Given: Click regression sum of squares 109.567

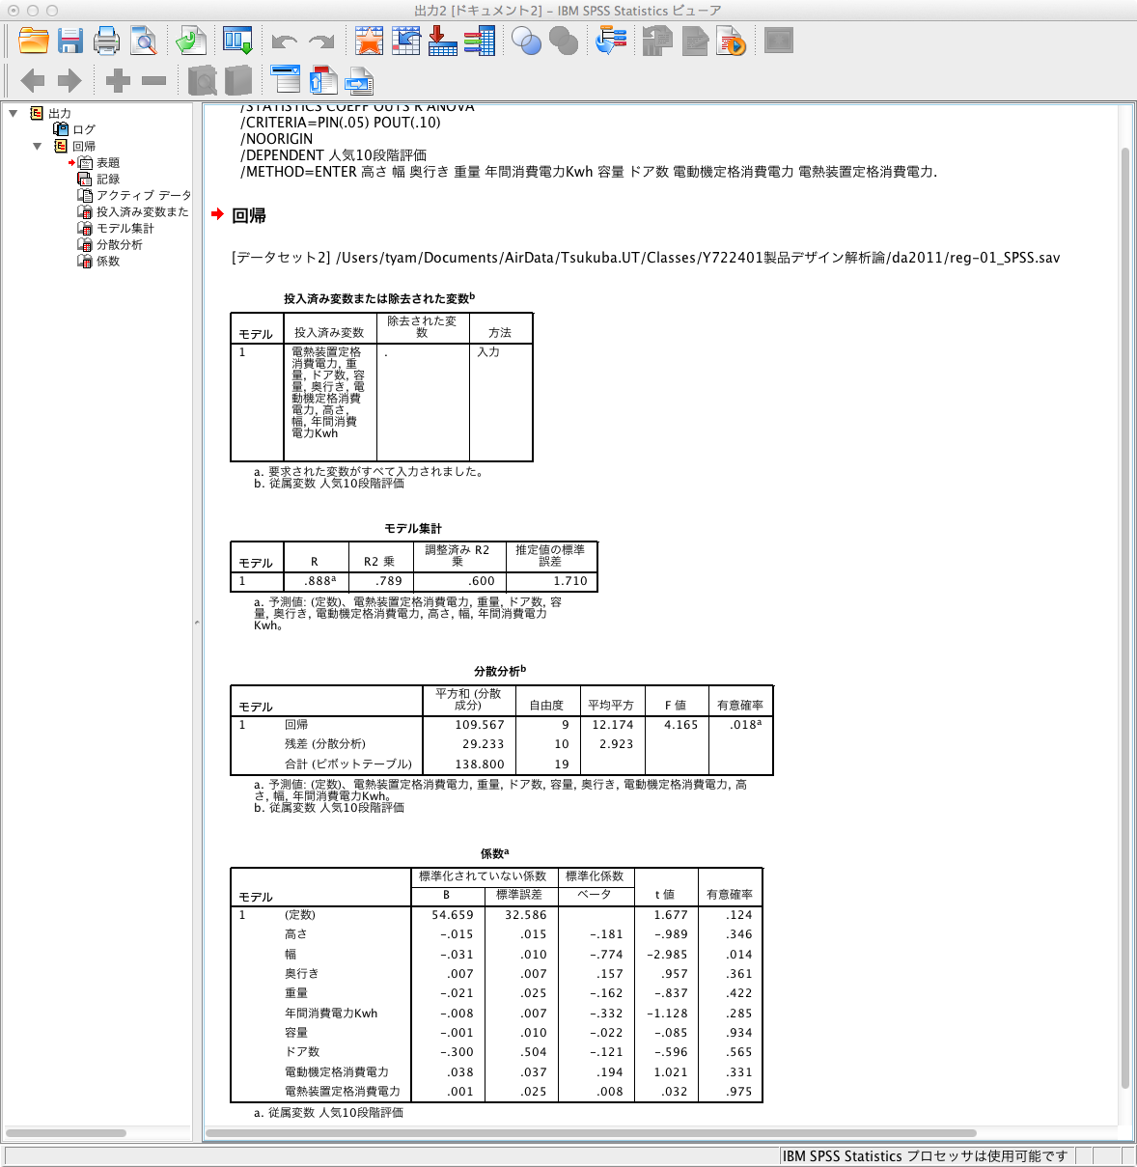Looking at the screenshot, I should [x=480, y=725].
